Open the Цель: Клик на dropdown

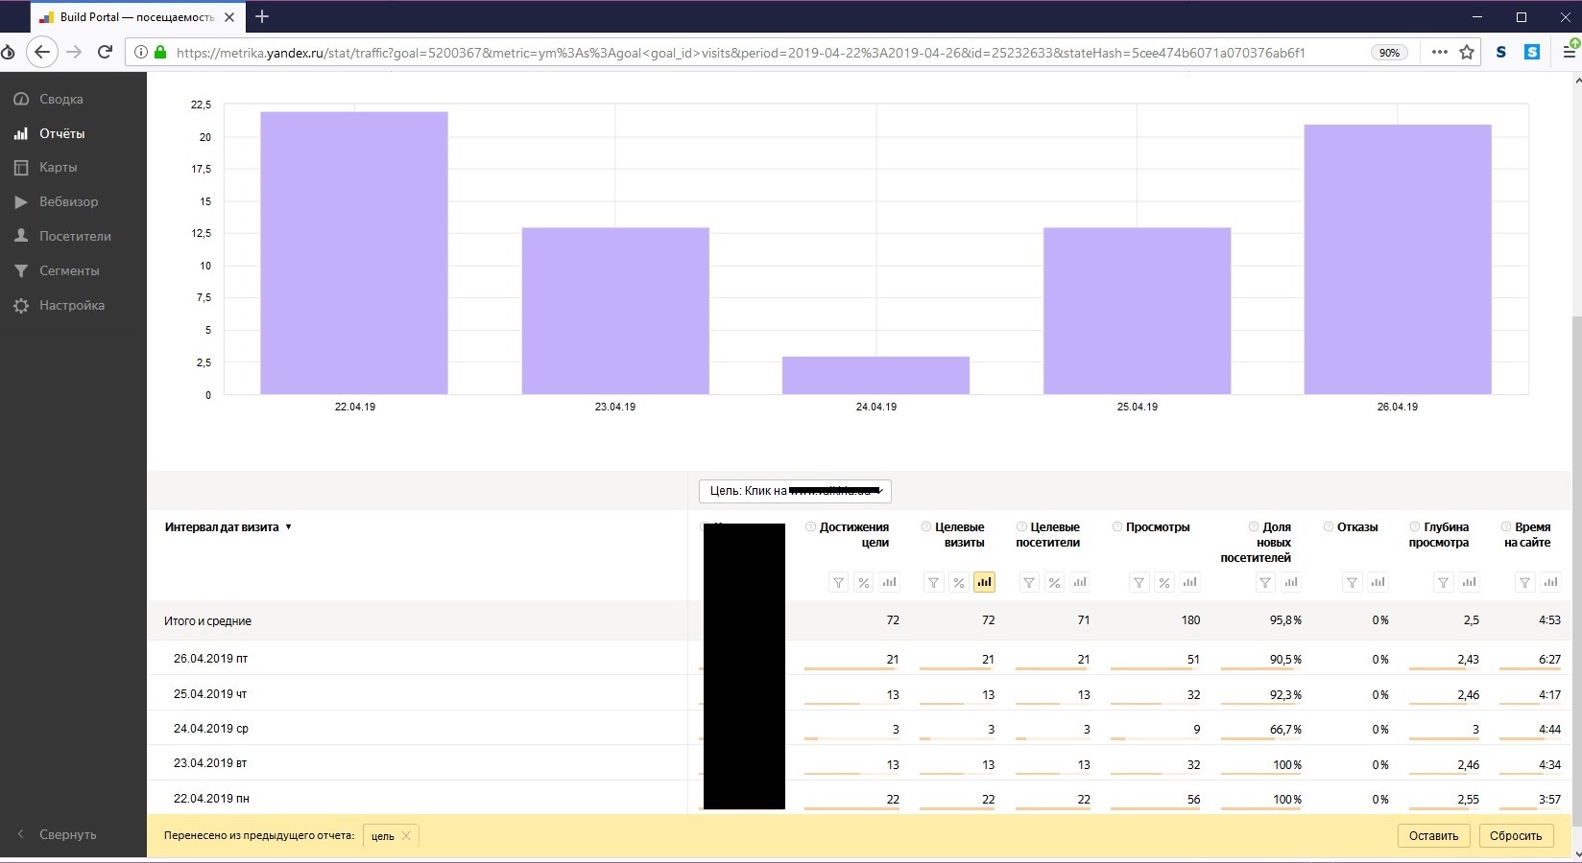[x=795, y=491]
